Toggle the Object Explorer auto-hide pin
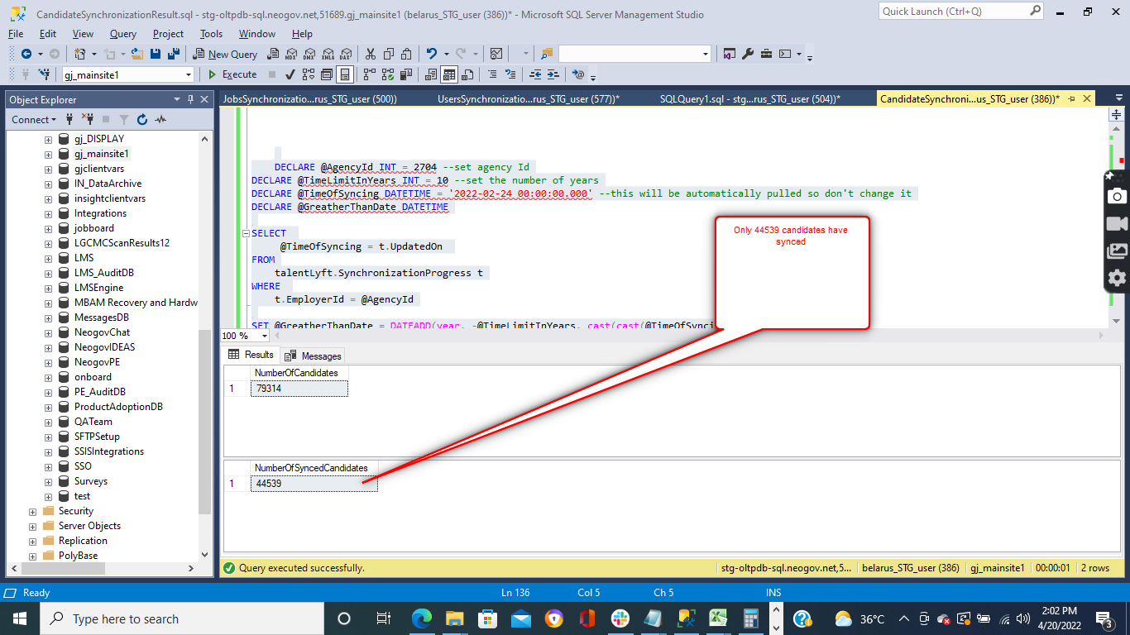The height and width of the screenshot is (635, 1130). tap(191, 99)
